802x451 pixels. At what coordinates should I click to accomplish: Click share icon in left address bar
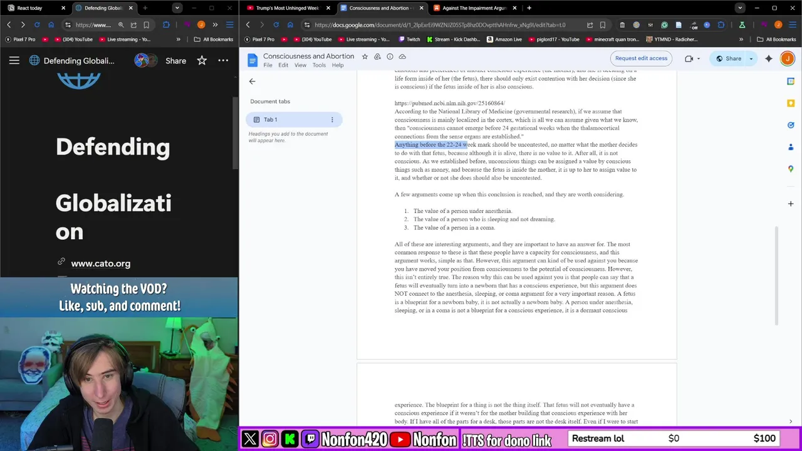tap(133, 25)
